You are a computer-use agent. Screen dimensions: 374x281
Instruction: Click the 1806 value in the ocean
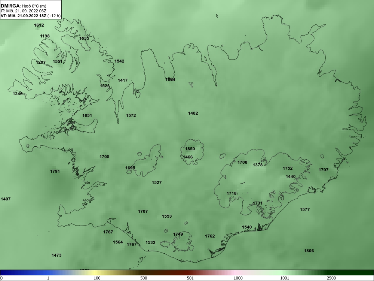pos(309,251)
